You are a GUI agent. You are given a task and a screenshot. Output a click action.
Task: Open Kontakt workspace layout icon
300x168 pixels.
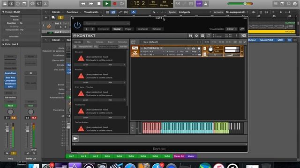coord(202,35)
